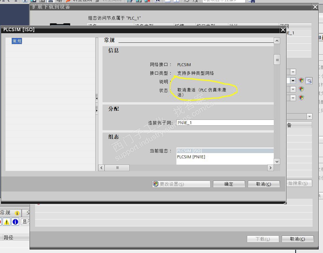Viewport: 323px width, 253px height.
Task: Collapse the navigation pane with the left splitter arrow
Action: coord(97,98)
